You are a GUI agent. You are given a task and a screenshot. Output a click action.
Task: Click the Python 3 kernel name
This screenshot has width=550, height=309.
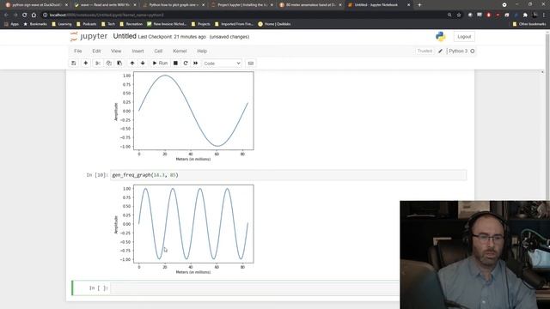tap(458, 51)
